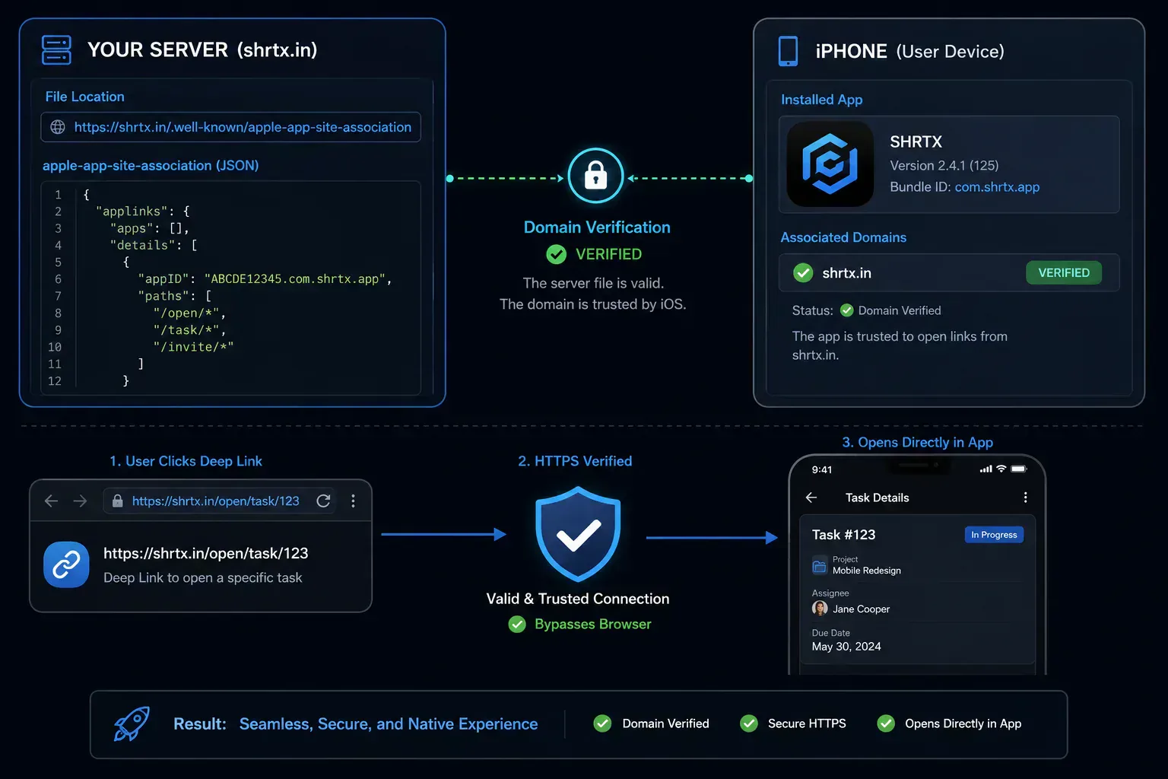Click the project folder icon beside Mobile Redesign

(820, 566)
